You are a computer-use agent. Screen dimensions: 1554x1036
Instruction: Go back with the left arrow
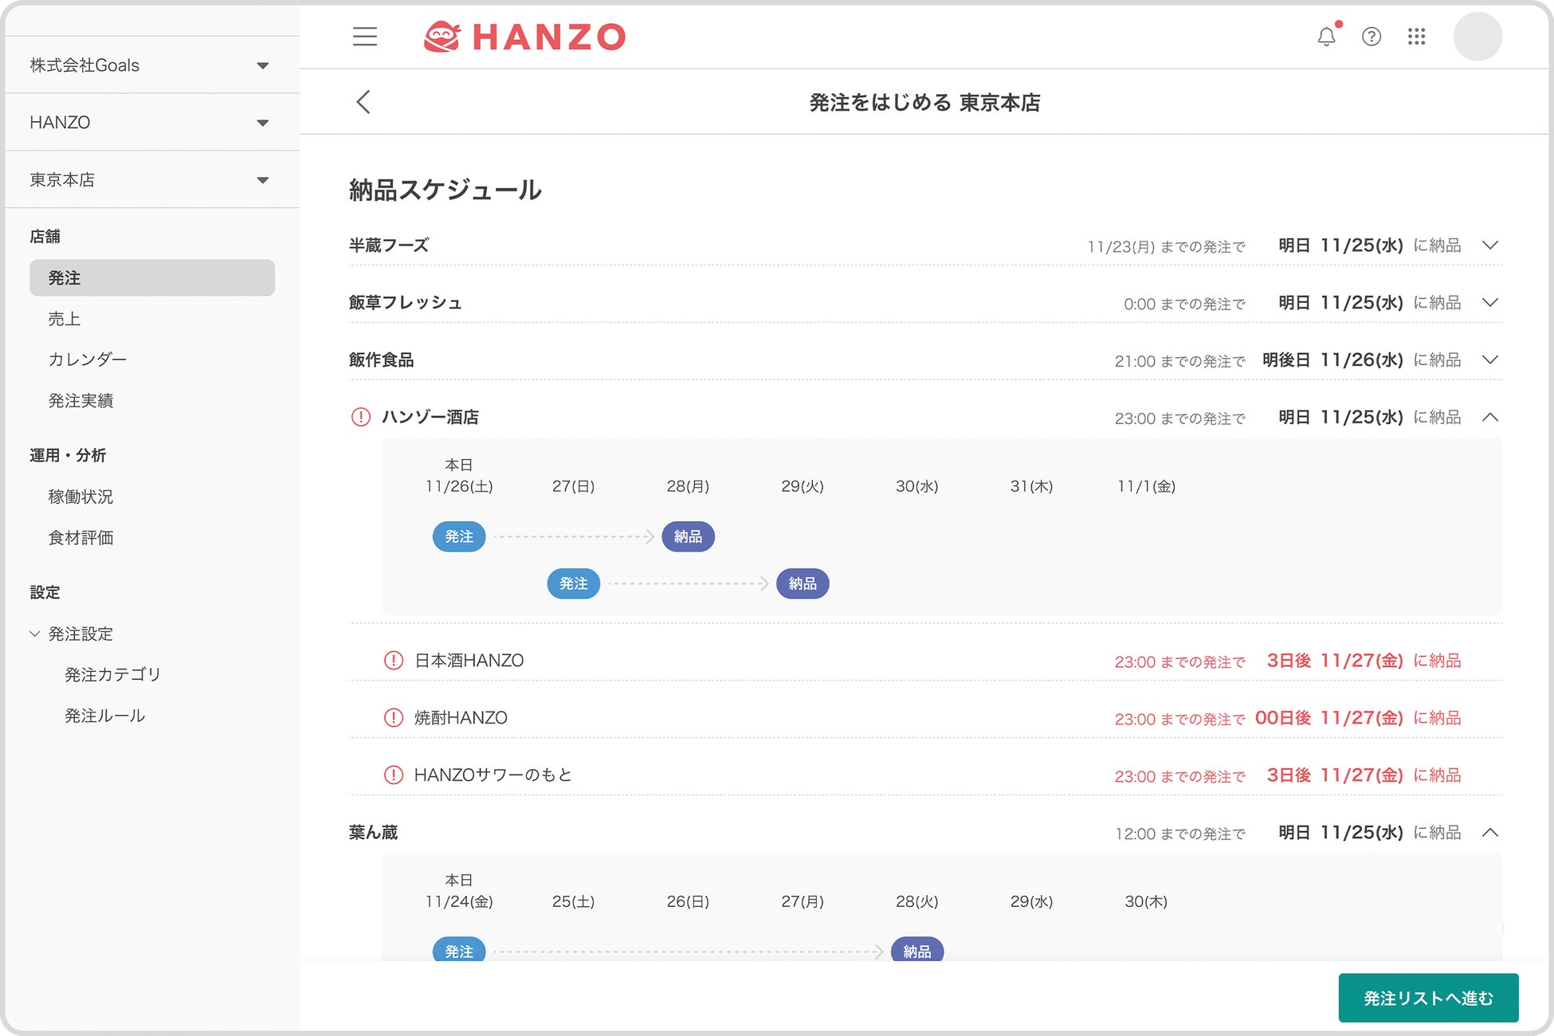tap(363, 102)
